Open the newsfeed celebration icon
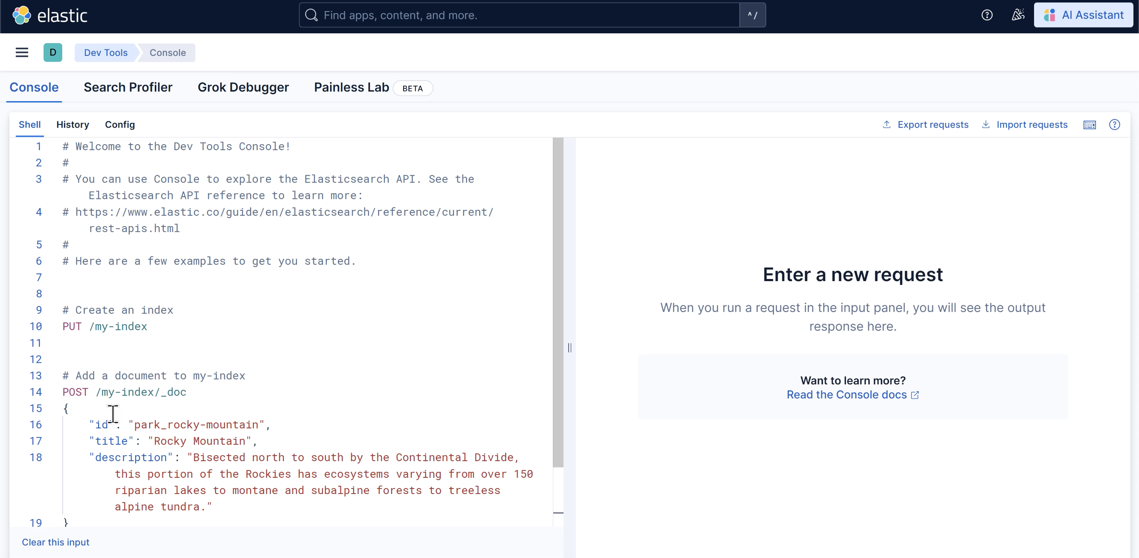The image size is (1139, 558). pyautogui.click(x=1018, y=15)
